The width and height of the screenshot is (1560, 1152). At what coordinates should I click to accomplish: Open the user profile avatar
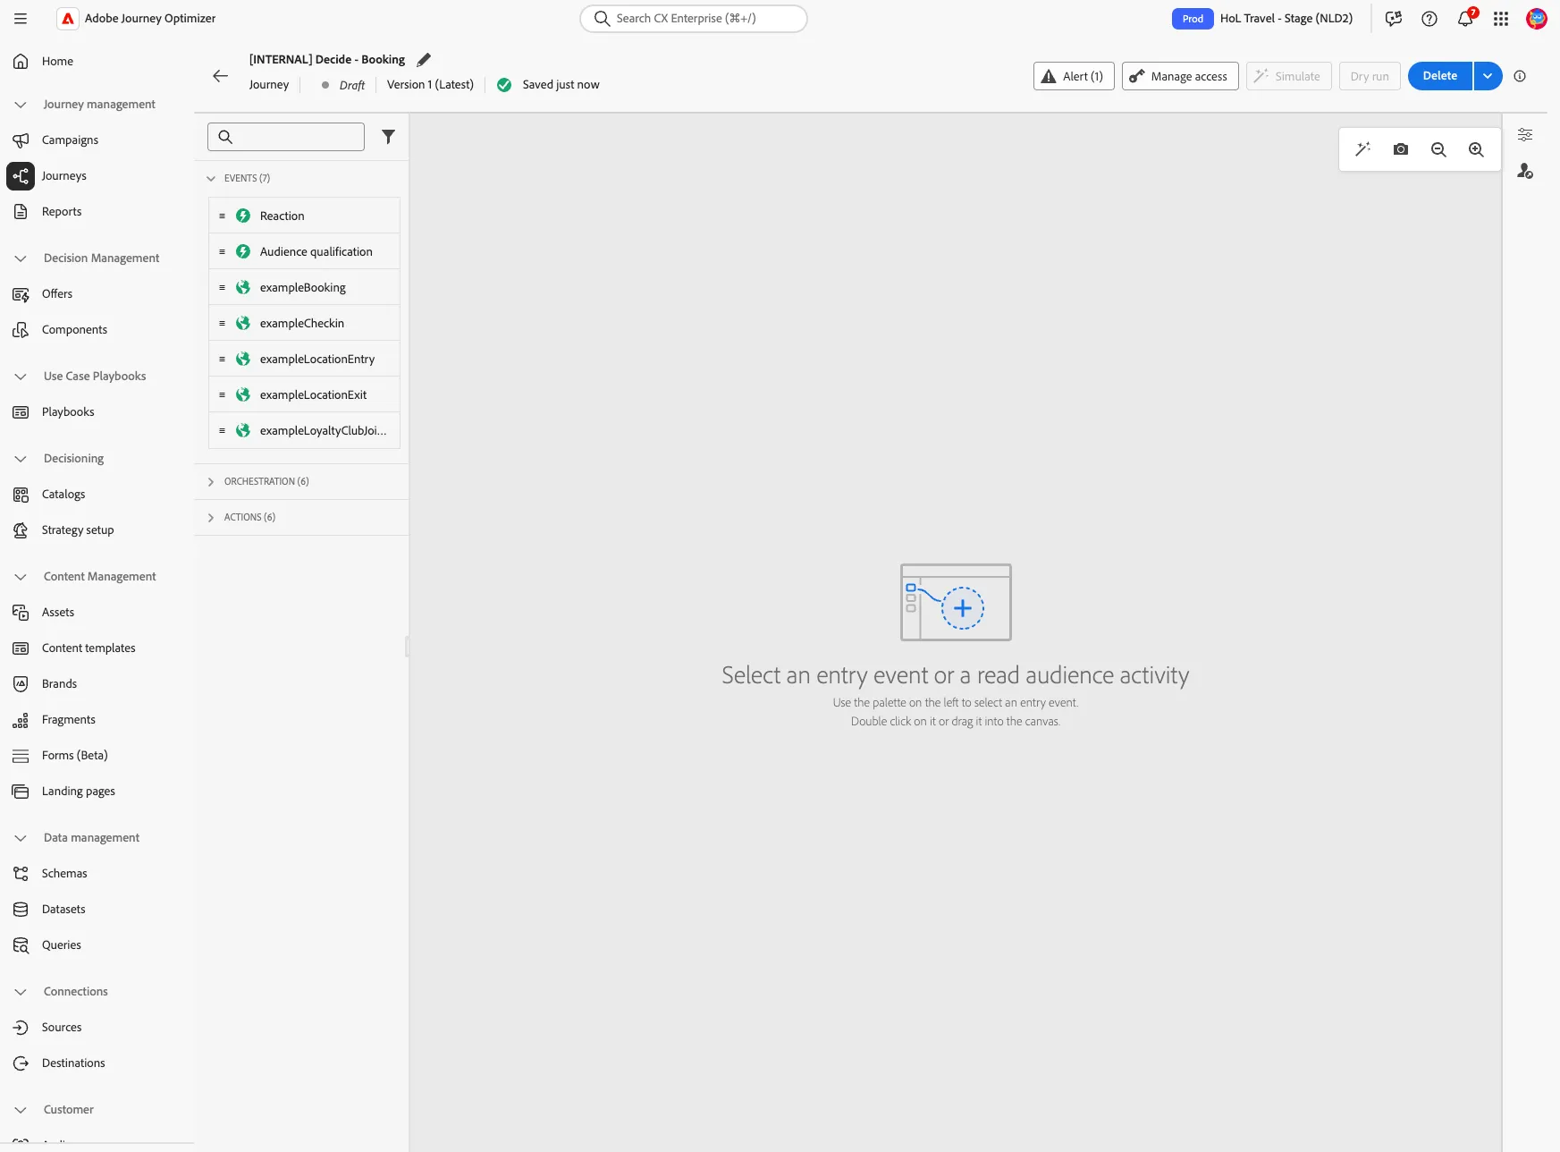[x=1537, y=19]
